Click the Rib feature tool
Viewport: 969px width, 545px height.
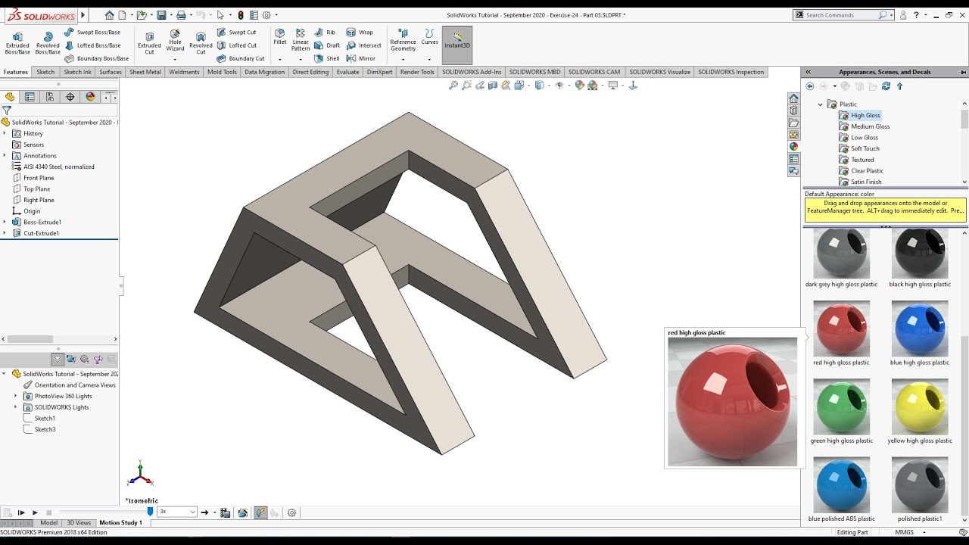pyautogui.click(x=326, y=33)
